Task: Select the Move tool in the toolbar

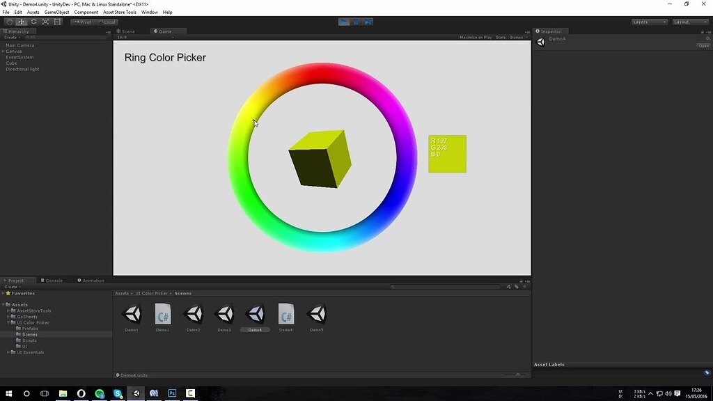Action: point(21,22)
